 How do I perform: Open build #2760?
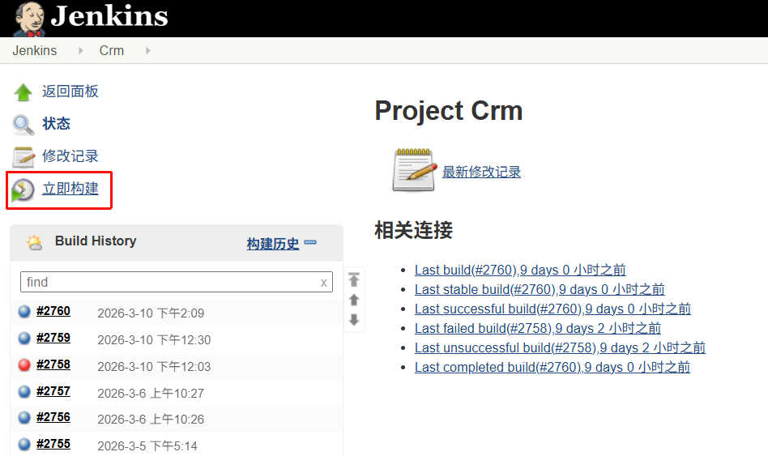pyautogui.click(x=53, y=311)
